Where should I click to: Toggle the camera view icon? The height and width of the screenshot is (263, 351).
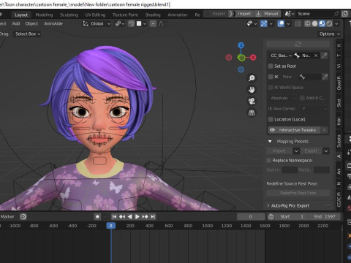[252, 101]
